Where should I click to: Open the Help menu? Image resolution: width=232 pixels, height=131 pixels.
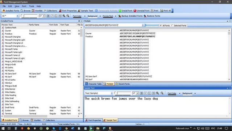[38, 6]
